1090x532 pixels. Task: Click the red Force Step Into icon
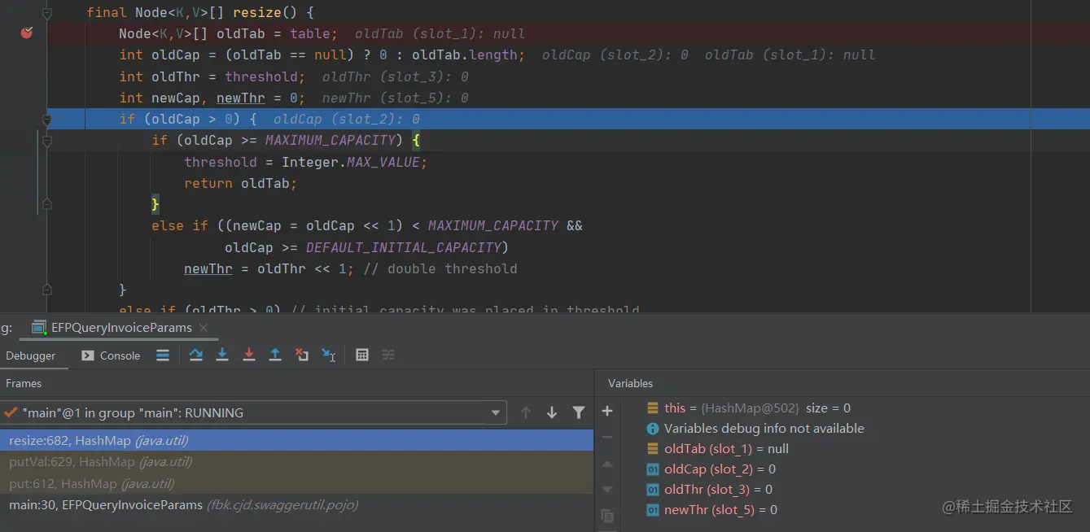click(x=249, y=355)
